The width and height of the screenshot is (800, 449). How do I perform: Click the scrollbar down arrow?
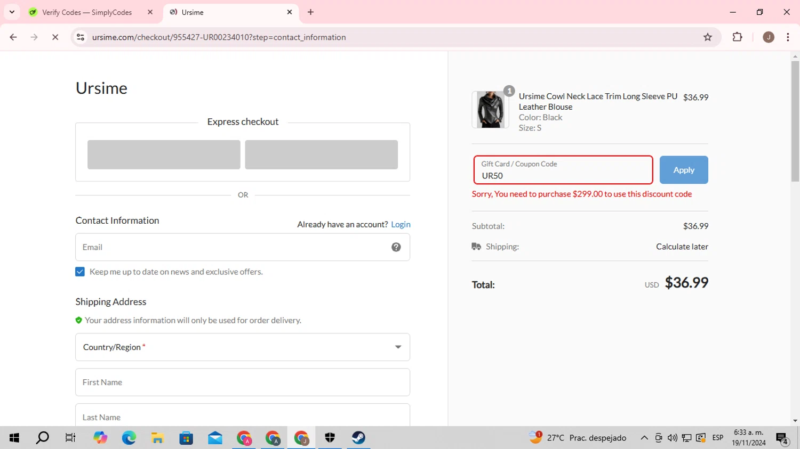(795, 421)
